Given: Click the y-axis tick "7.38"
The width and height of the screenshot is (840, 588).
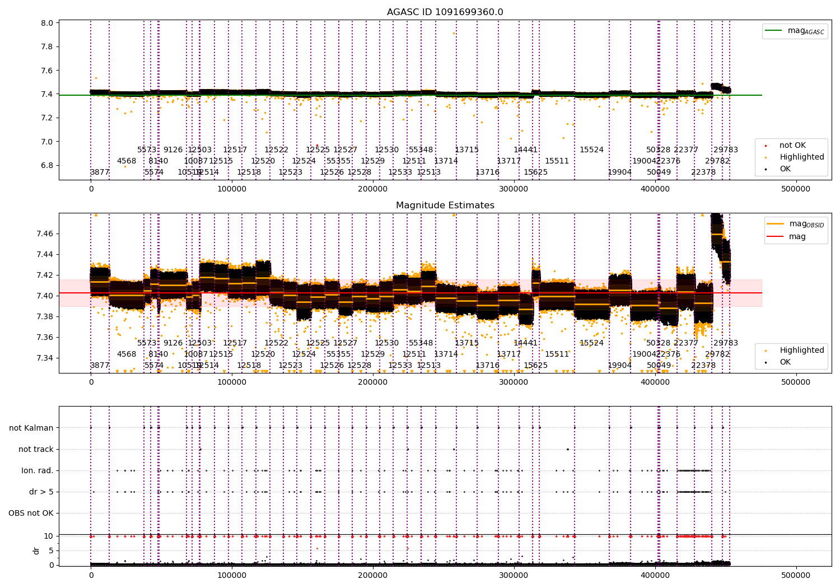Looking at the screenshot, I should pyautogui.click(x=45, y=317).
